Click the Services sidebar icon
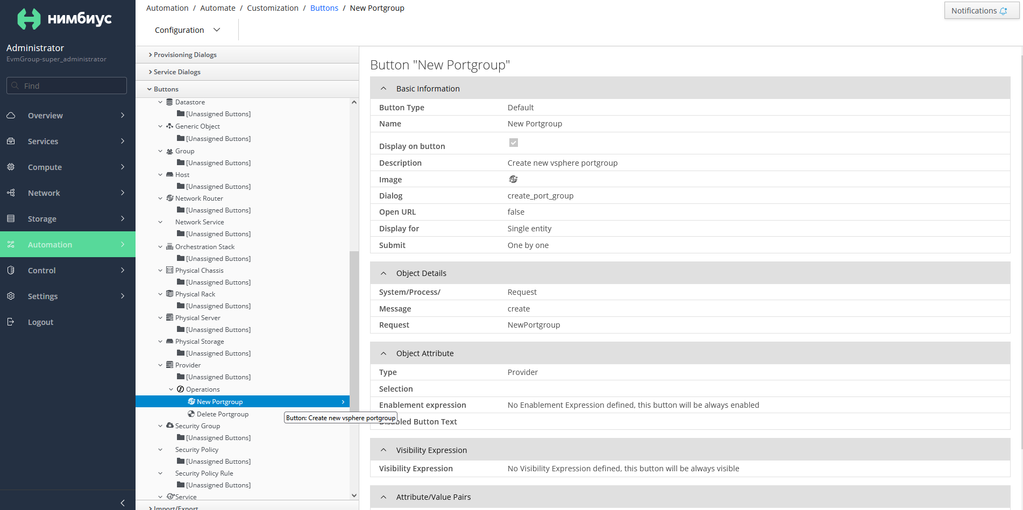The width and height of the screenshot is (1023, 510). (11, 141)
